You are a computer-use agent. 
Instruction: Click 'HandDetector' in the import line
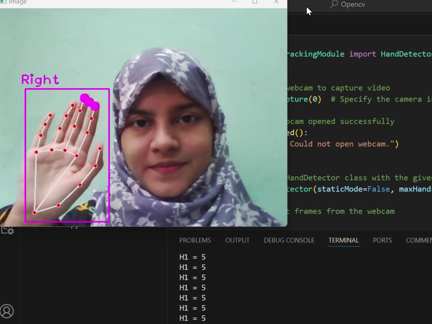(406, 54)
